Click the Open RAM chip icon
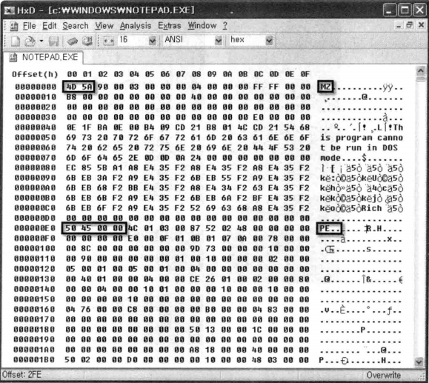The image size is (429, 383). click(73, 41)
